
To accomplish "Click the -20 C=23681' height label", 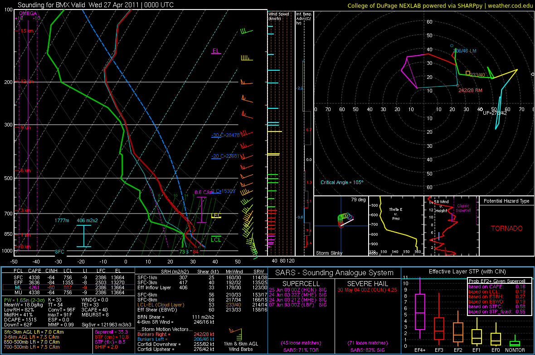I will pyautogui.click(x=225, y=156).
